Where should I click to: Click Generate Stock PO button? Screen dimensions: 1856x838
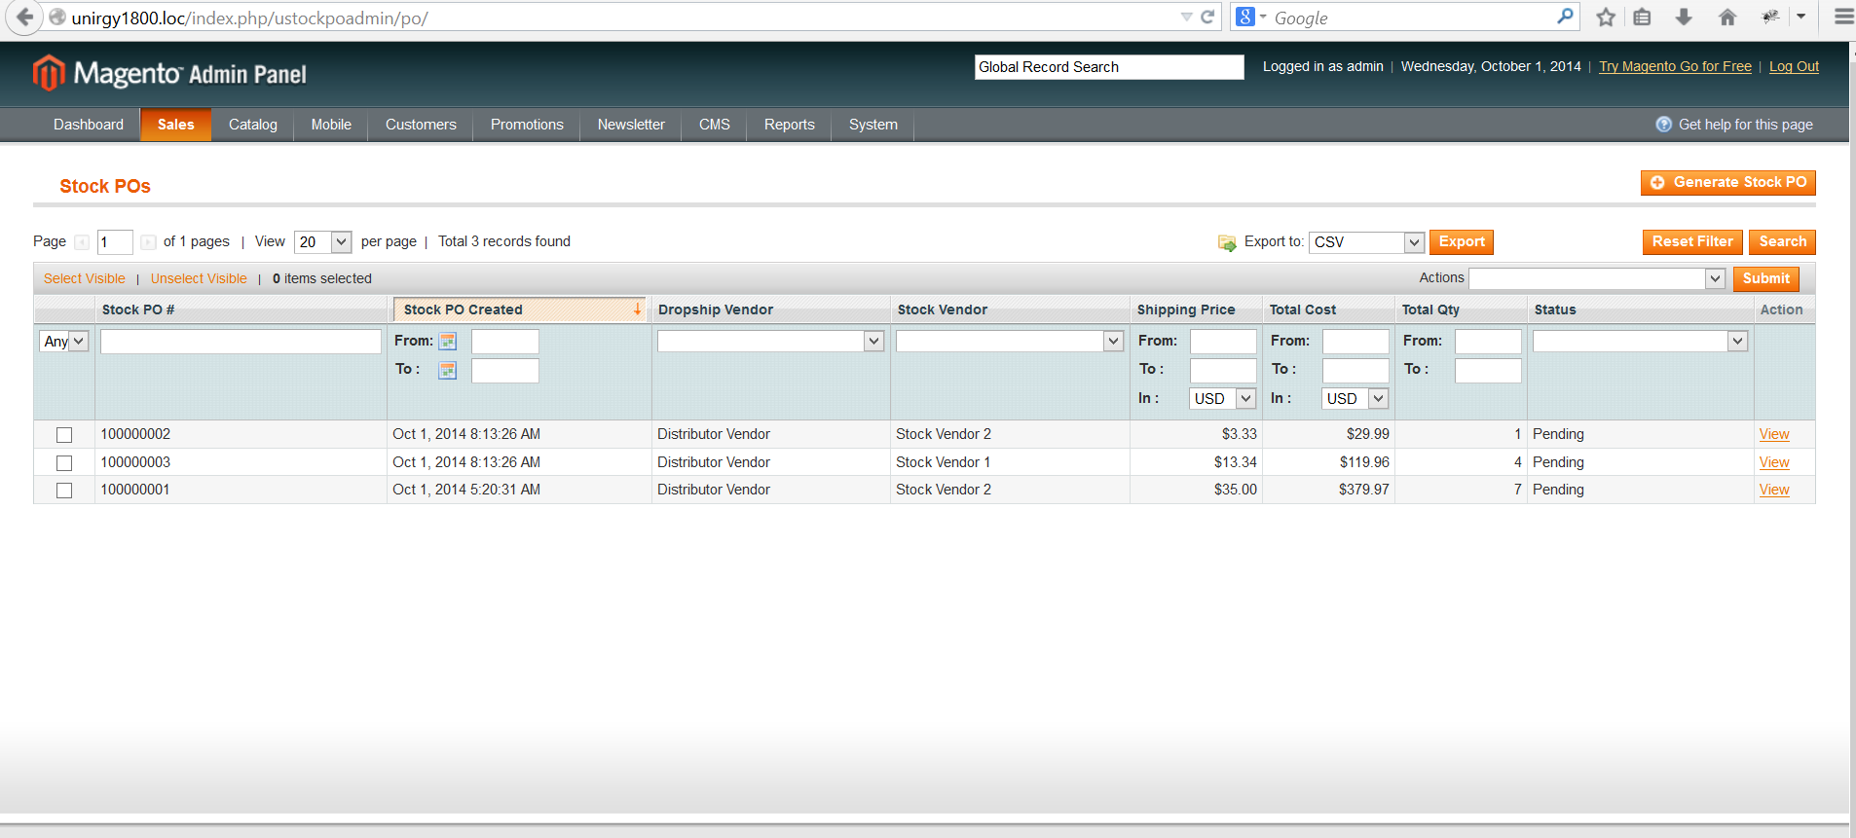[1728, 183]
